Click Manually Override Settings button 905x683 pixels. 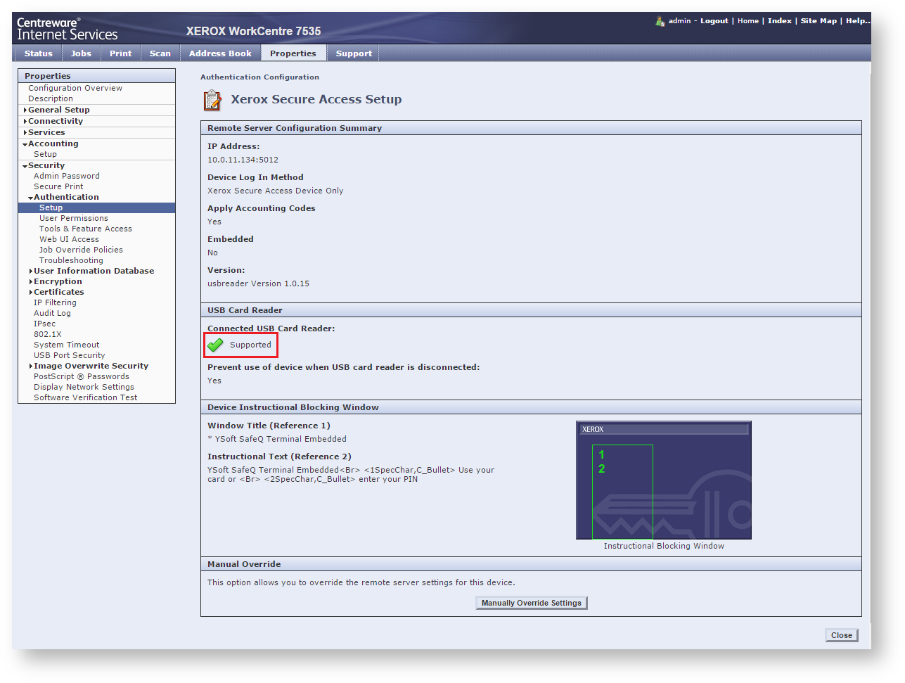(x=532, y=603)
